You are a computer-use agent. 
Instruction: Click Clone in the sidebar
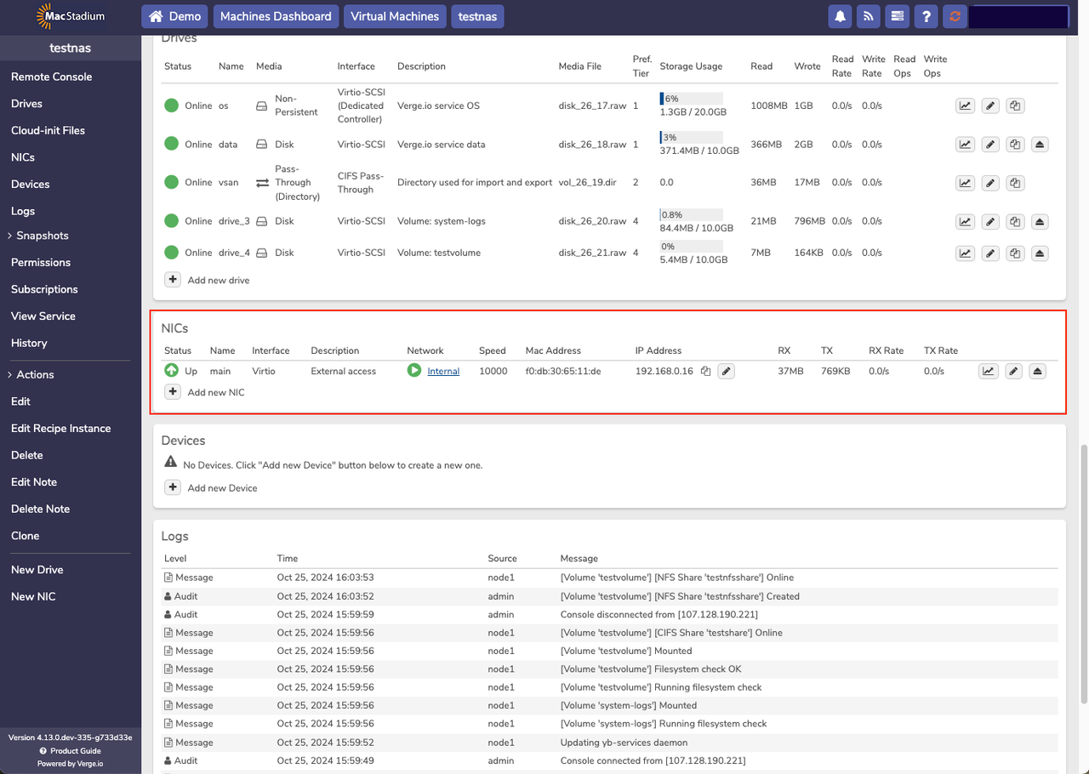coord(26,536)
